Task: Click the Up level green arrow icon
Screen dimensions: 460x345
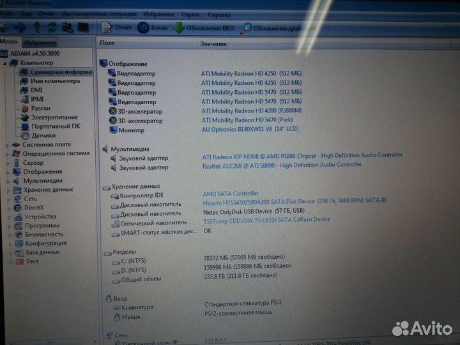Action: point(37,27)
